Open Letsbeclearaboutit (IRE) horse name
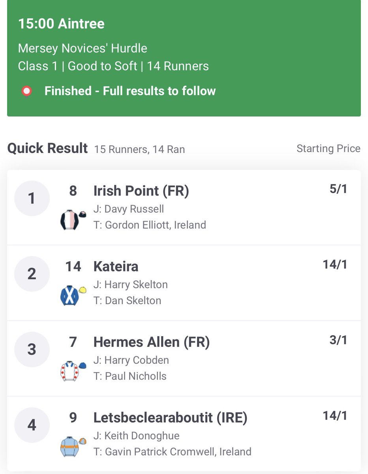Viewport: 368px width, 474px height. click(x=170, y=418)
